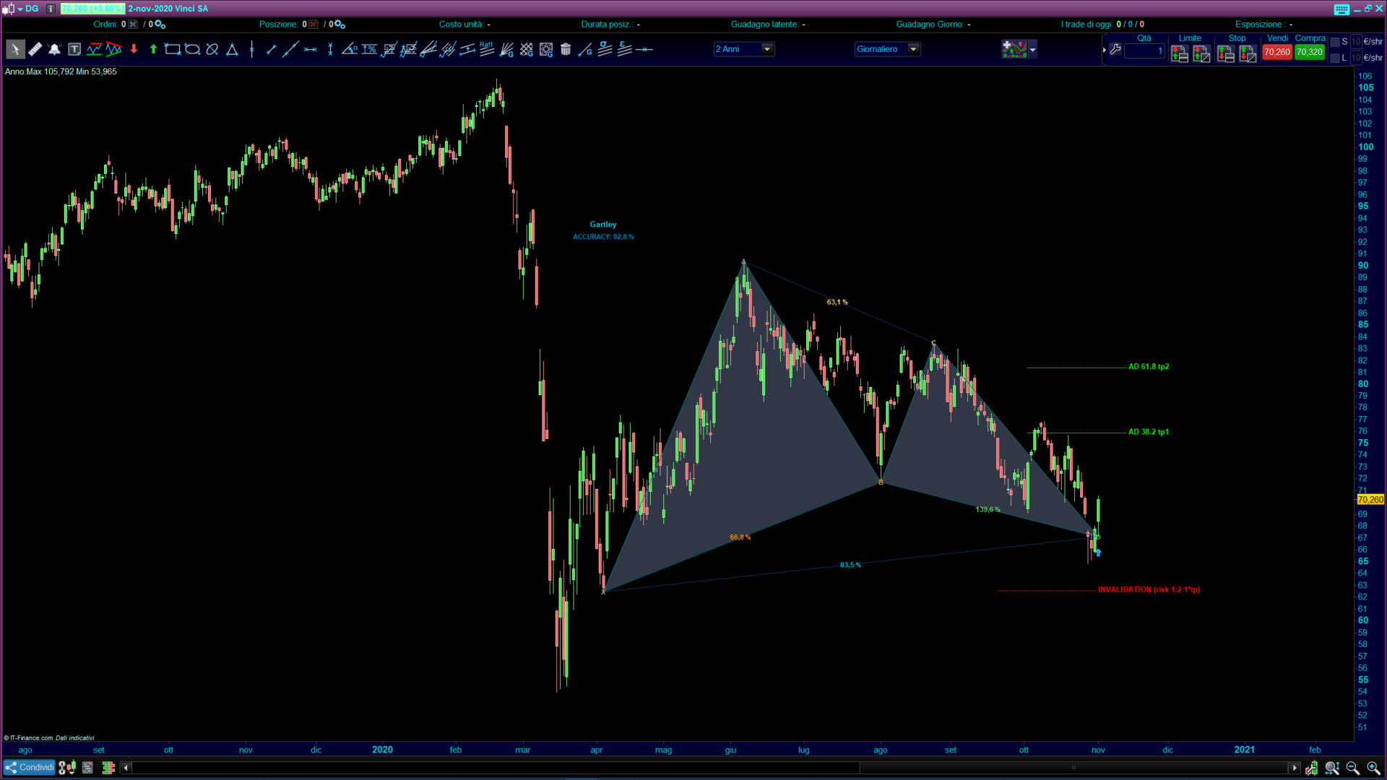
Task: Choose the triangle drawing tool
Action: 232,49
